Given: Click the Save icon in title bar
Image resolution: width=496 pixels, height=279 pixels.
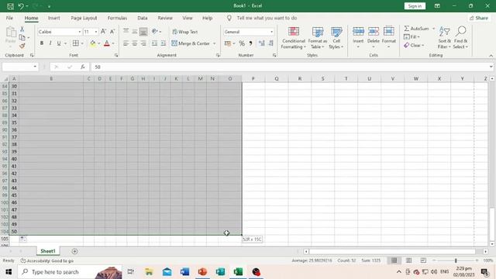Looking at the screenshot, I should pos(10,6).
